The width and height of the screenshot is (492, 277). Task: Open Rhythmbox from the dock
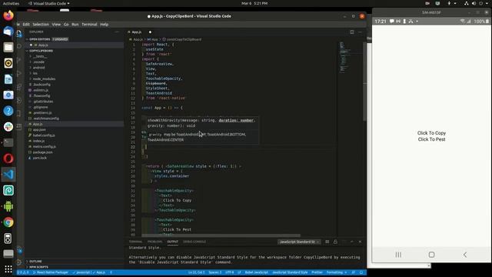8,63
